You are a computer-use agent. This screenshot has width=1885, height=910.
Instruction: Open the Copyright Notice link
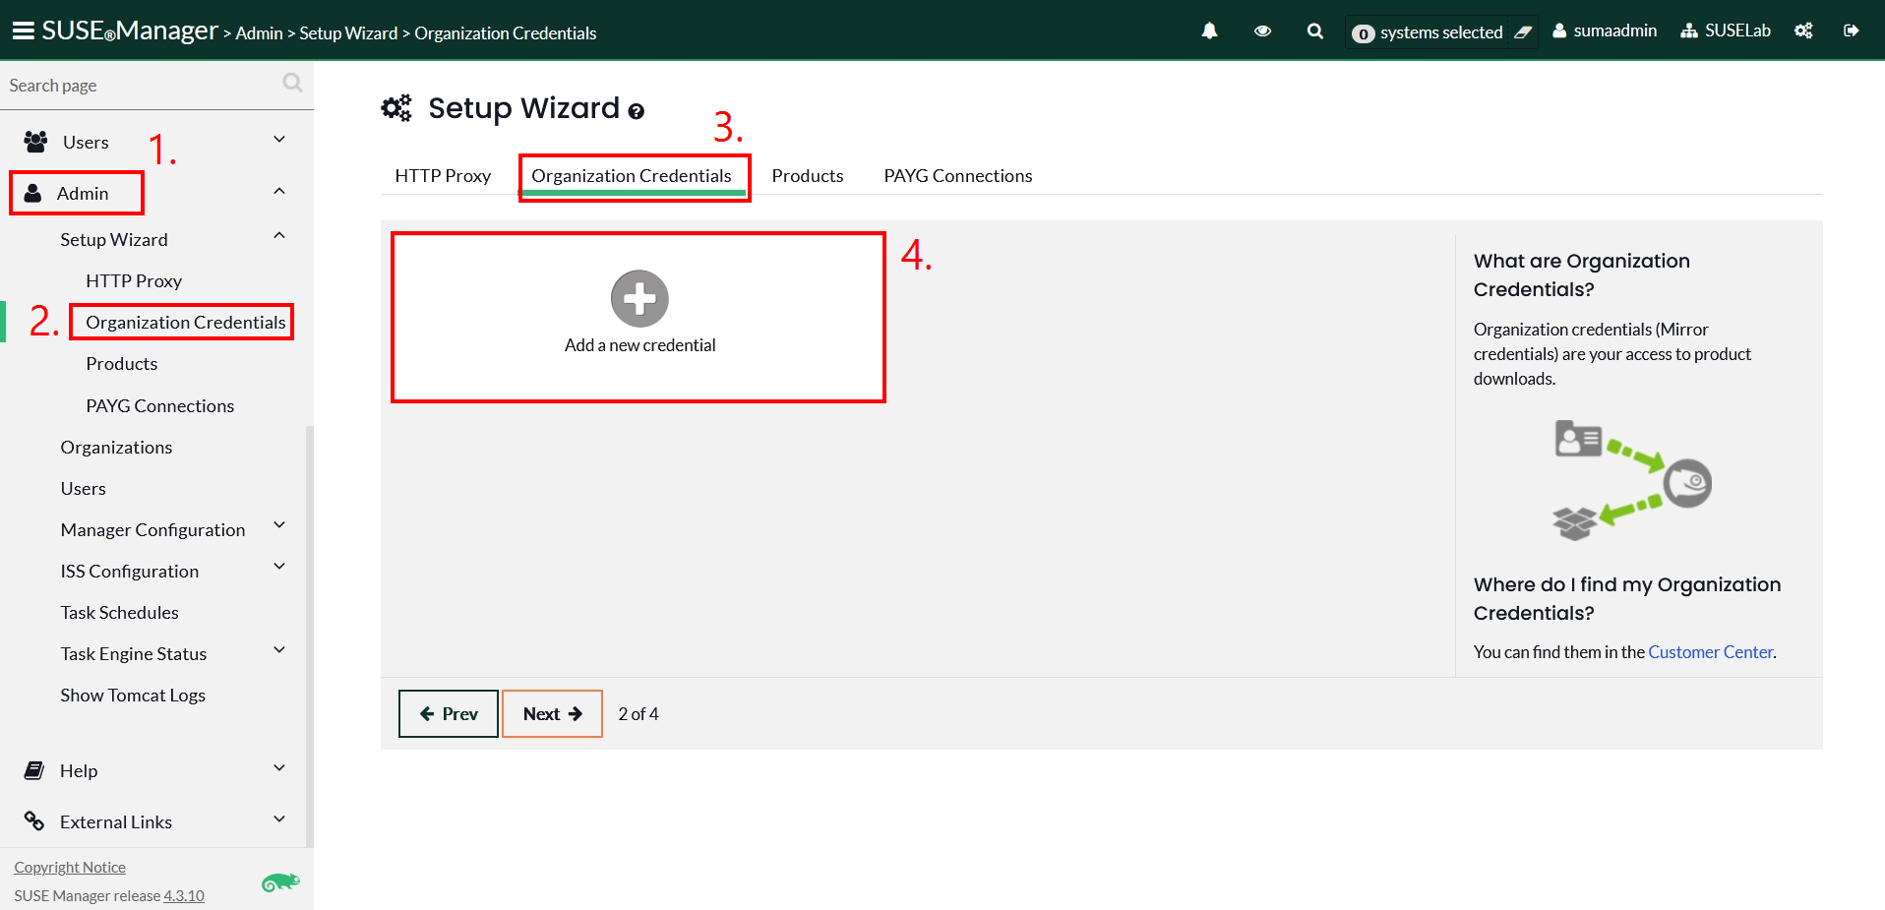coord(70,868)
